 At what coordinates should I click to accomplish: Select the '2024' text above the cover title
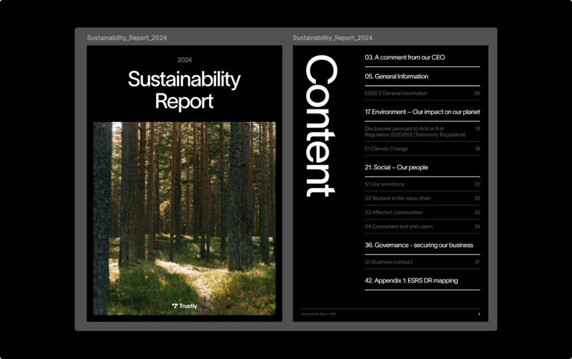[184, 60]
